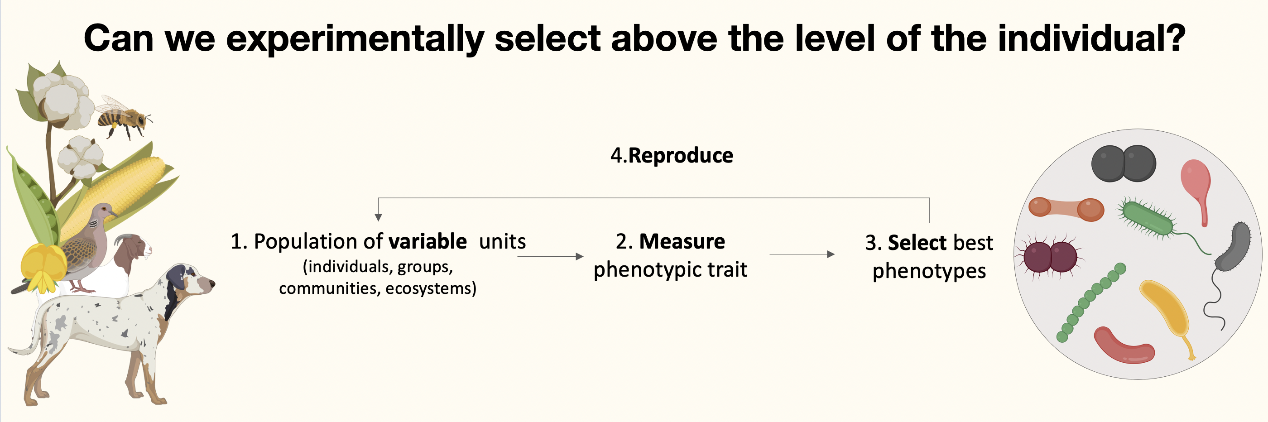Image resolution: width=1268 pixels, height=422 pixels.
Task: Click the black double-sphere bacterium
Action: pyautogui.click(x=1123, y=163)
